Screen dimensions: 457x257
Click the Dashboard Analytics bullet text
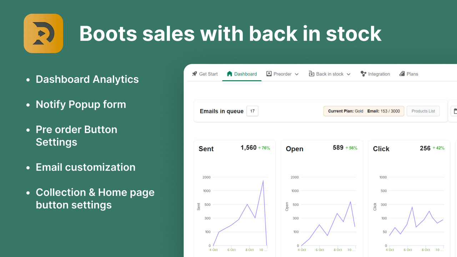pyautogui.click(x=87, y=79)
